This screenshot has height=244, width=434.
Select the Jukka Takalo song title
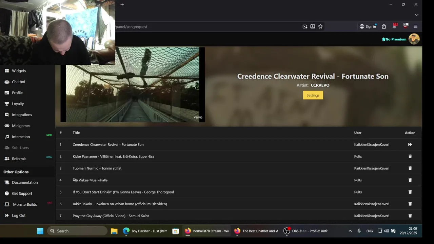[120, 204]
